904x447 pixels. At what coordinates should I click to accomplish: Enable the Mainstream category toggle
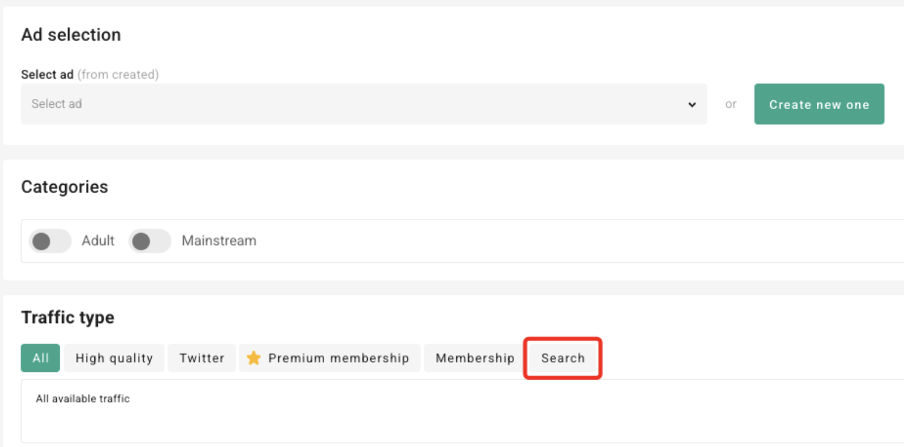point(149,241)
